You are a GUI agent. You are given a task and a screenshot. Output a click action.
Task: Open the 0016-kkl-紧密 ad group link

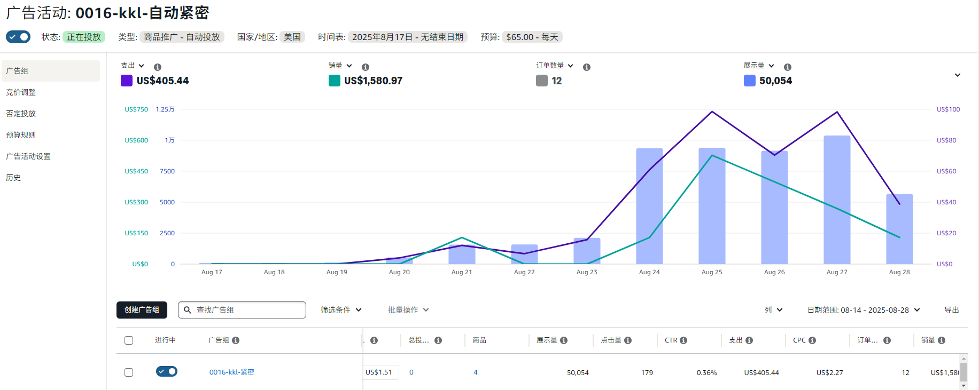[232, 372]
